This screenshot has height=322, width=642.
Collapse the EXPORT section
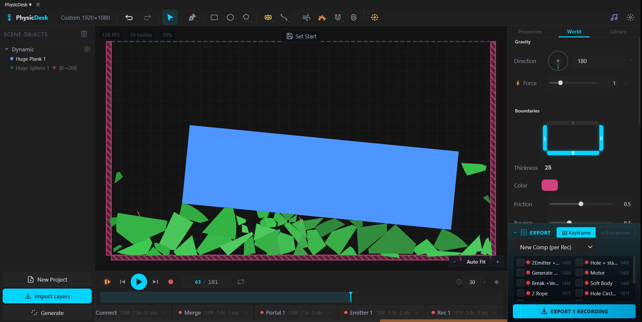point(515,233)
